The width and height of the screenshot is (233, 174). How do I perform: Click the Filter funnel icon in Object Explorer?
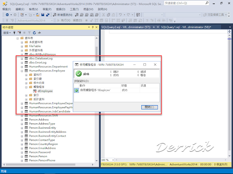(29, 33)
